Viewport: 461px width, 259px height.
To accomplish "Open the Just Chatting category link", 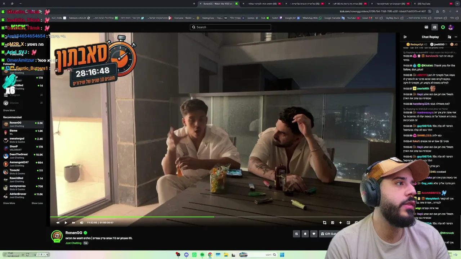I will point(73,243).
